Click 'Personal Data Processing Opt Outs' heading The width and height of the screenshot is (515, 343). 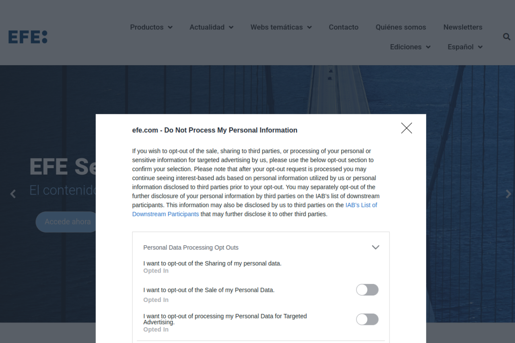pos(191,247)
